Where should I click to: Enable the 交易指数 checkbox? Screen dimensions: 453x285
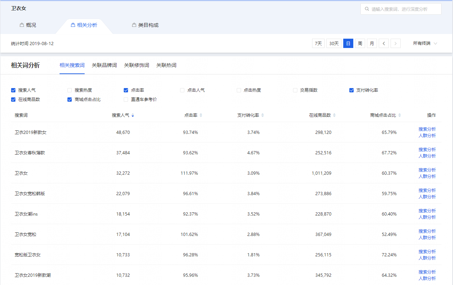coord(295,90)
